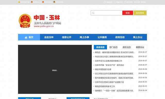Viewport: 165px width, 99px height.
Task: Switch to the 县区动态 tab
Action: tap(127, 47)
